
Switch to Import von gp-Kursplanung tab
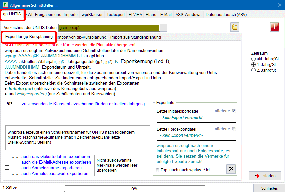tap(82, 37)
